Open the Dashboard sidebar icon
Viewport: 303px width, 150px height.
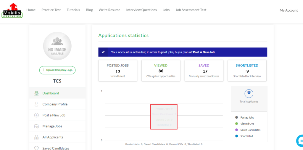pyautogui.click(x=36, y=93)
